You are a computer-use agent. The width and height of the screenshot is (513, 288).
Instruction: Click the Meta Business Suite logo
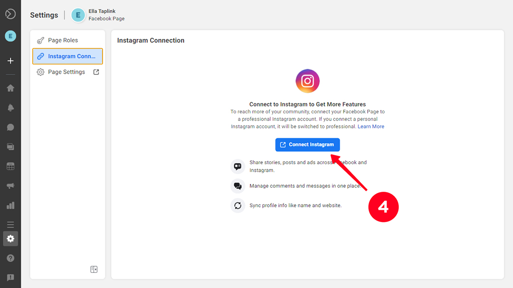point(10,14)
